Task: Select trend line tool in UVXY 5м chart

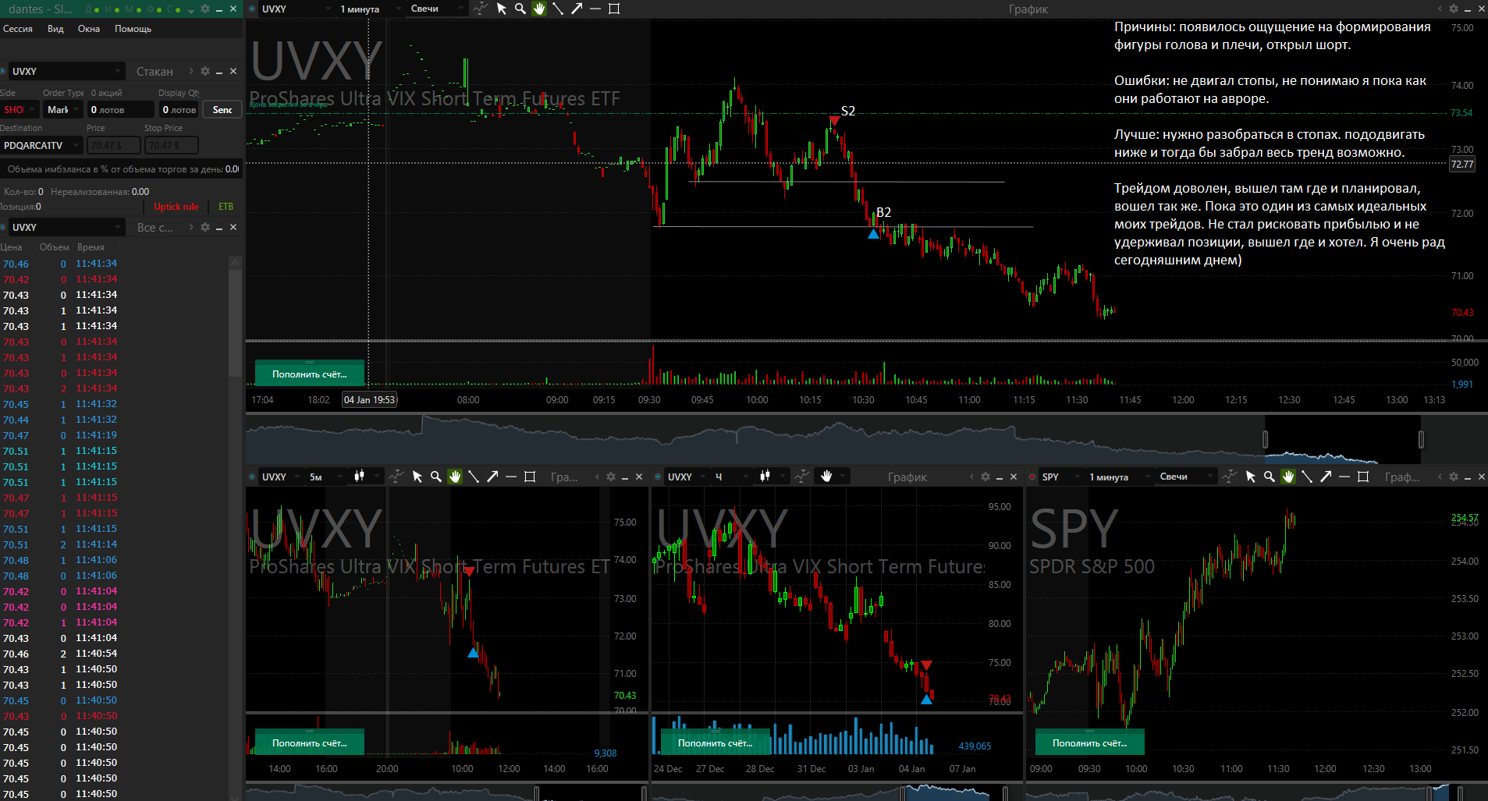Action: [474, 477]
